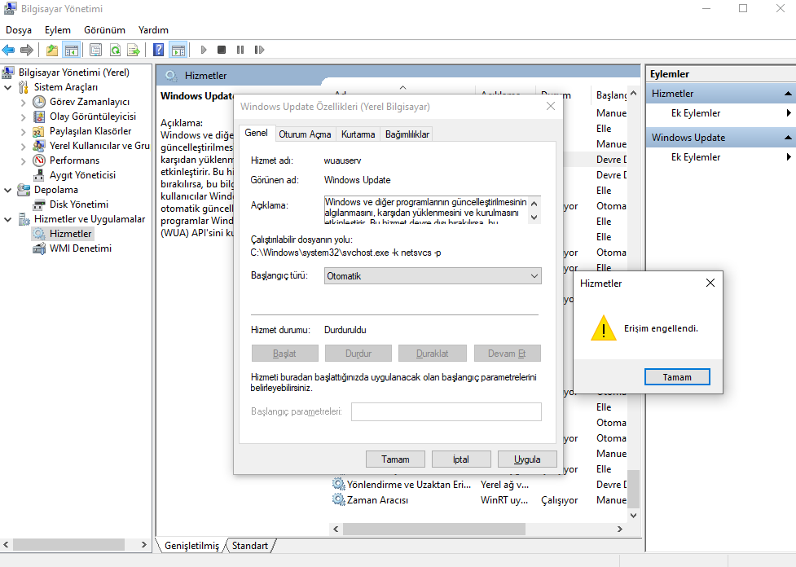Expand the Görev Zamanlayıcı node arrow
The width and height of the screenshot is (796, 567).
[x=23, y=102]
